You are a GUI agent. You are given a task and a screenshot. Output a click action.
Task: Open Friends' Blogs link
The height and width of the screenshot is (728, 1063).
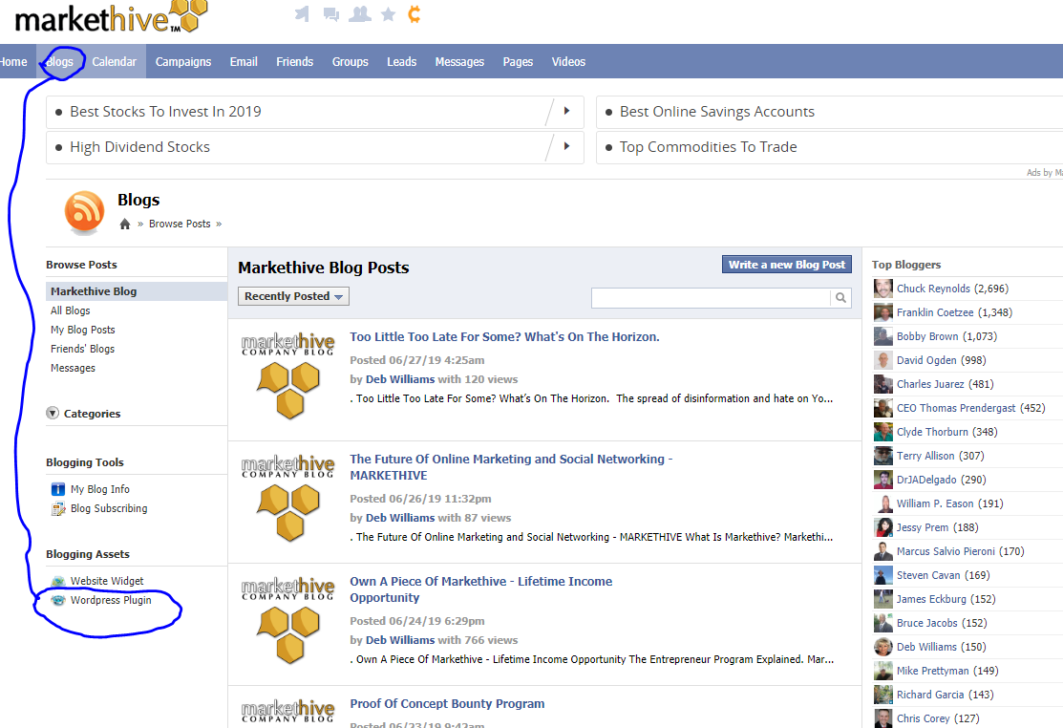[83, 349]
